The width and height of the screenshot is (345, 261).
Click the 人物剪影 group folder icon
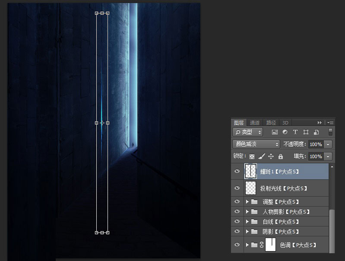tap(254, 212)
